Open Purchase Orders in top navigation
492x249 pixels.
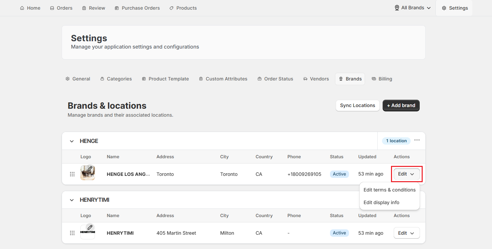point(137,8)
